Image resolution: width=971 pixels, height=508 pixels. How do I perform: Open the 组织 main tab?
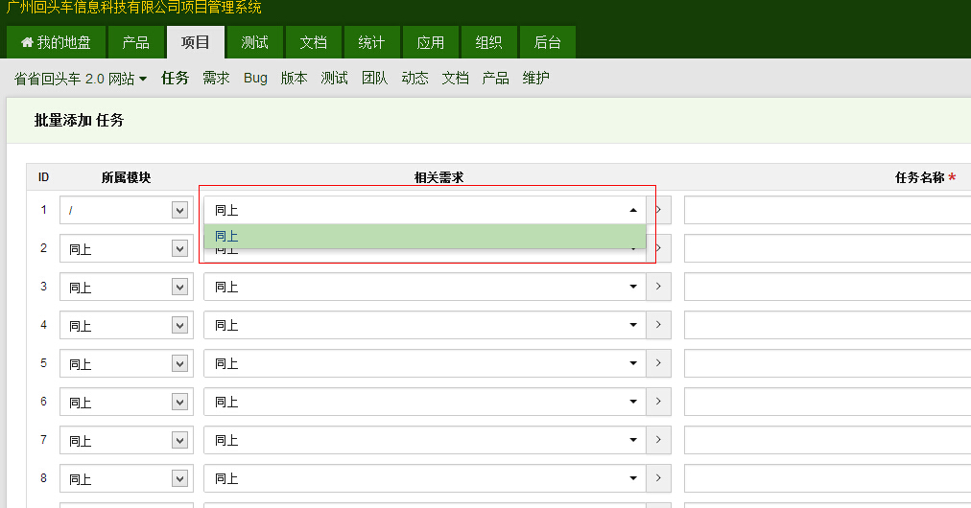[488, 42]
